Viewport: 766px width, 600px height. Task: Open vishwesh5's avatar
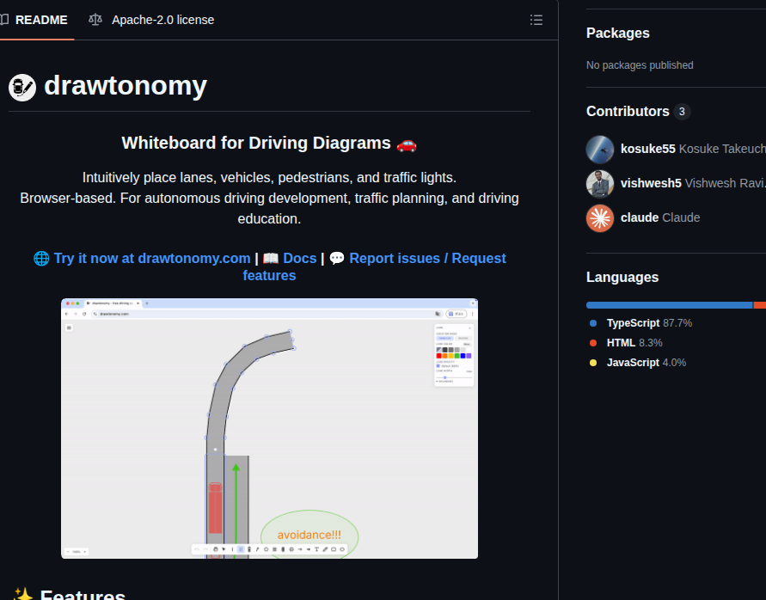point(600,184)
